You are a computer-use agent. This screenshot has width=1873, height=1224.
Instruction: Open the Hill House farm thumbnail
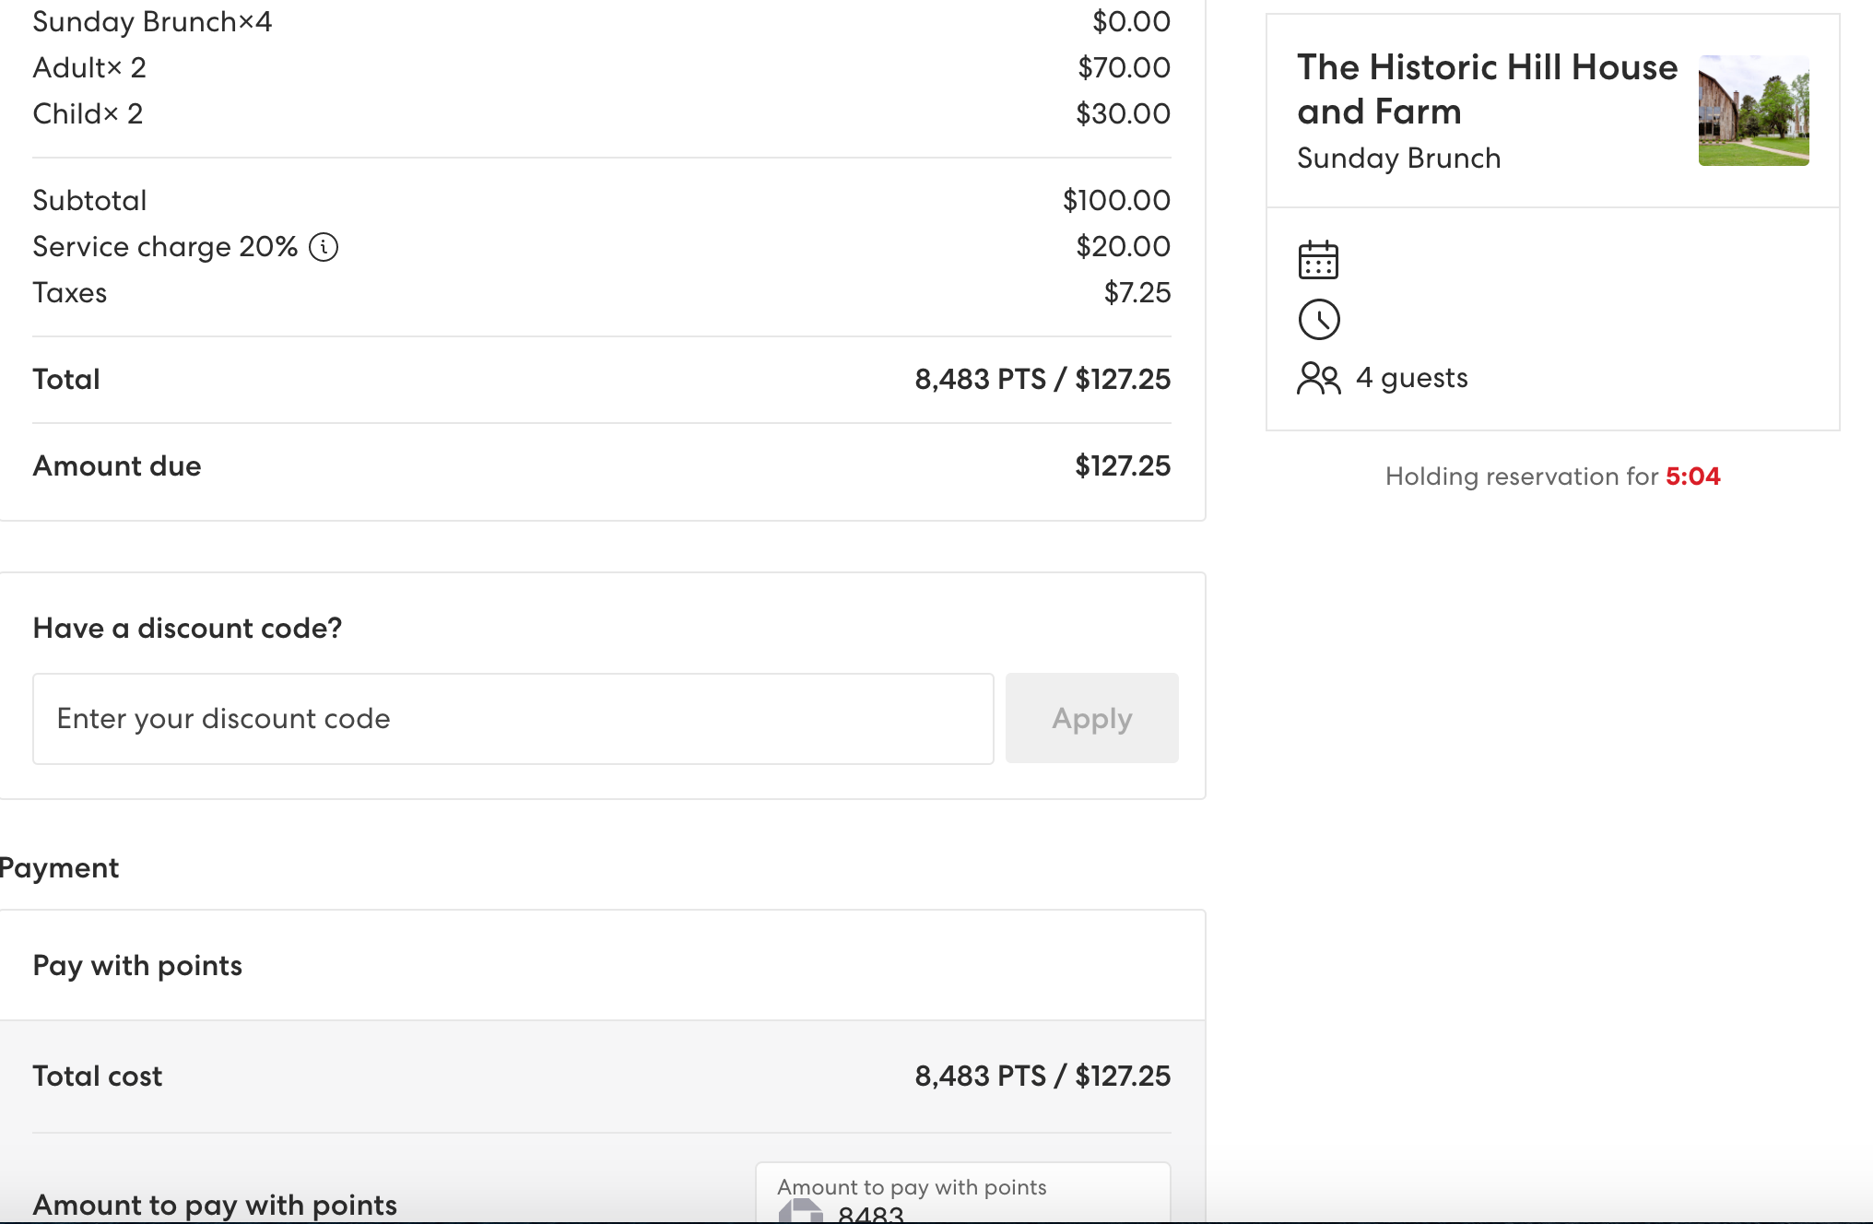(x=1753, y=111)
